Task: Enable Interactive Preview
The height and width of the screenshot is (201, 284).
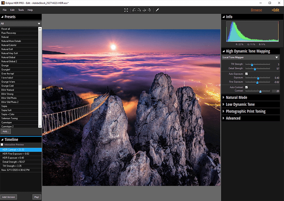Action: click(2, 144)
